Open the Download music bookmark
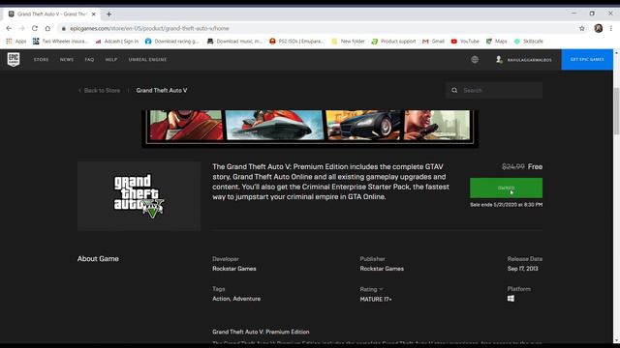 (234, 41)
